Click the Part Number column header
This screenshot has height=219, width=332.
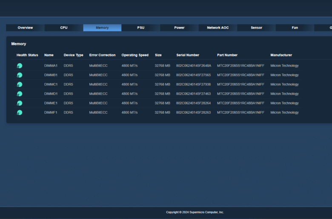(227, 55)
